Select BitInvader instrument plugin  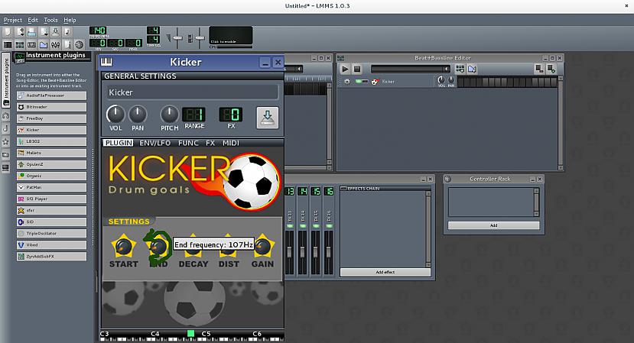(x=51, y=107)
